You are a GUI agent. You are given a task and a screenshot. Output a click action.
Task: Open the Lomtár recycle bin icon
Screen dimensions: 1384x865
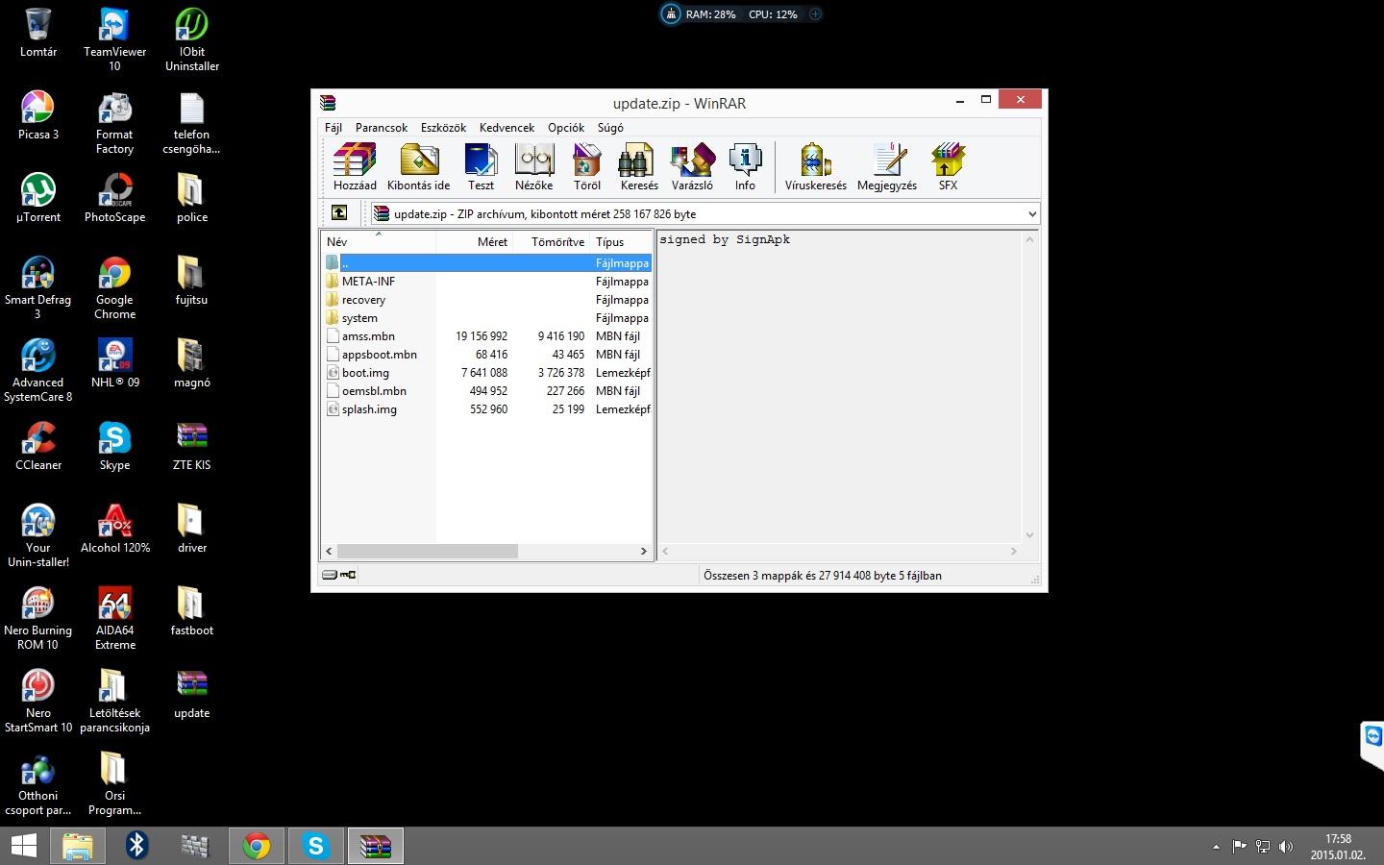click(37, 32)
